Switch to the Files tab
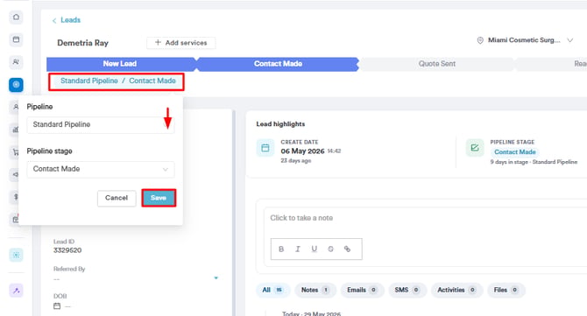The width and height of the screenshot is (587, 316). click(x=506, y=291)
